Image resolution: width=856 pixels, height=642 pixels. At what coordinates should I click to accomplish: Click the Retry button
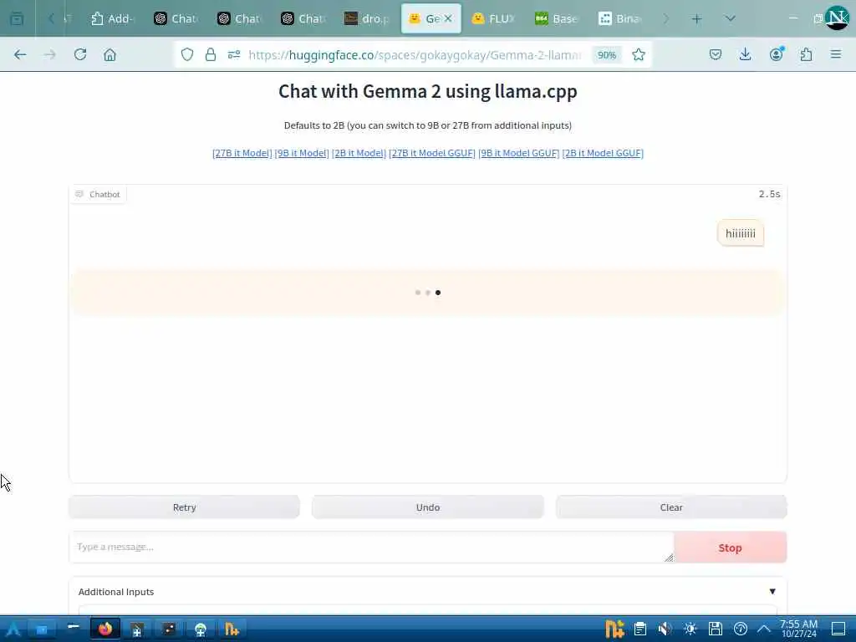(x=185, y=507)
